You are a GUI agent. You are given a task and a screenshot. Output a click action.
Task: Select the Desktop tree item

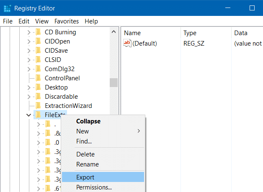point(56,87)
